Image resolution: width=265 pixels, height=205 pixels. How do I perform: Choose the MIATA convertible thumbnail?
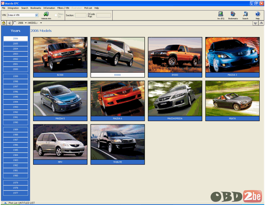(x=232, y=98)
